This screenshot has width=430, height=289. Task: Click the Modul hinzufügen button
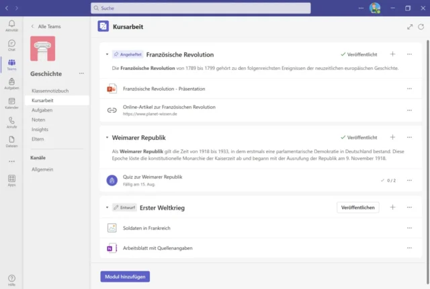125,276
